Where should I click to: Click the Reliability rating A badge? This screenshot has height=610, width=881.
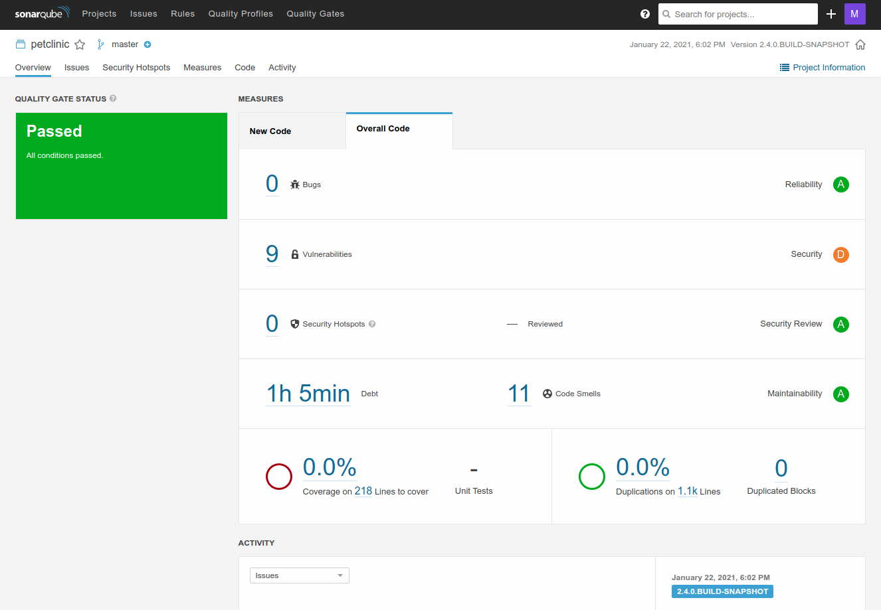pyautogui.click(x=840, y=185)
